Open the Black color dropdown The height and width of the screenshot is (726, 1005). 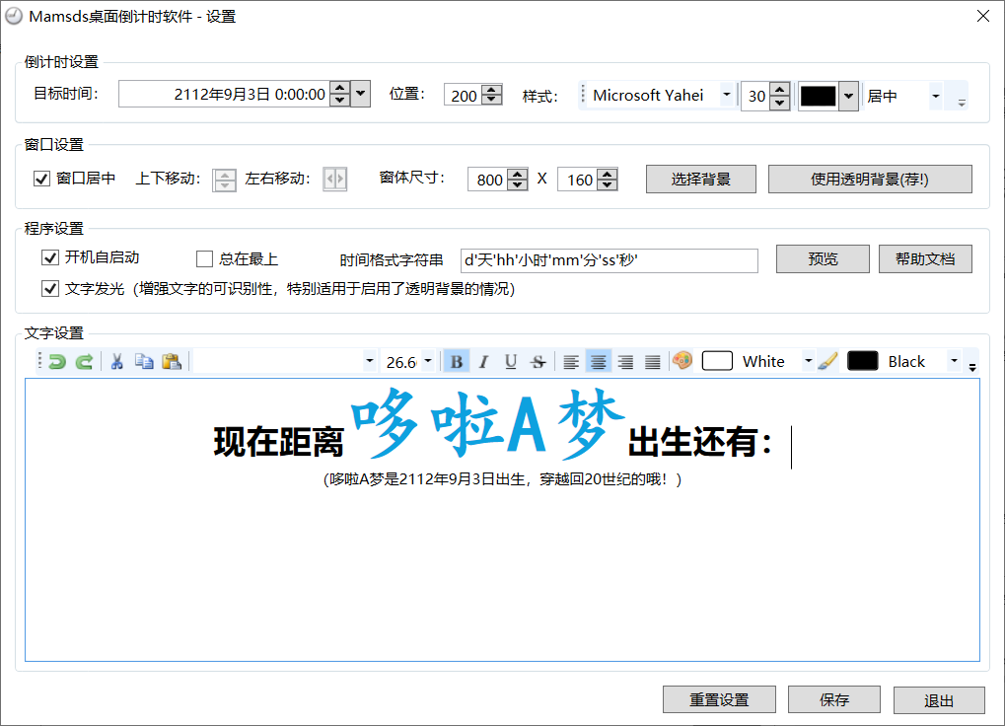point(955,361)
